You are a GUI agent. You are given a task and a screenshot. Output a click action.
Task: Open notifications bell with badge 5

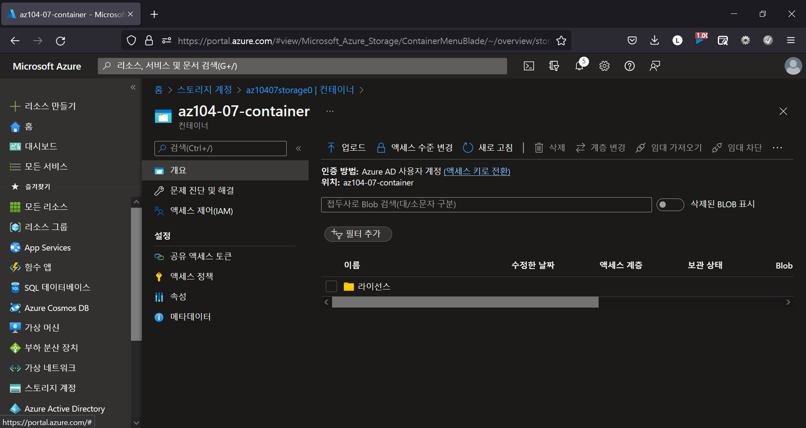click(580, 65)
